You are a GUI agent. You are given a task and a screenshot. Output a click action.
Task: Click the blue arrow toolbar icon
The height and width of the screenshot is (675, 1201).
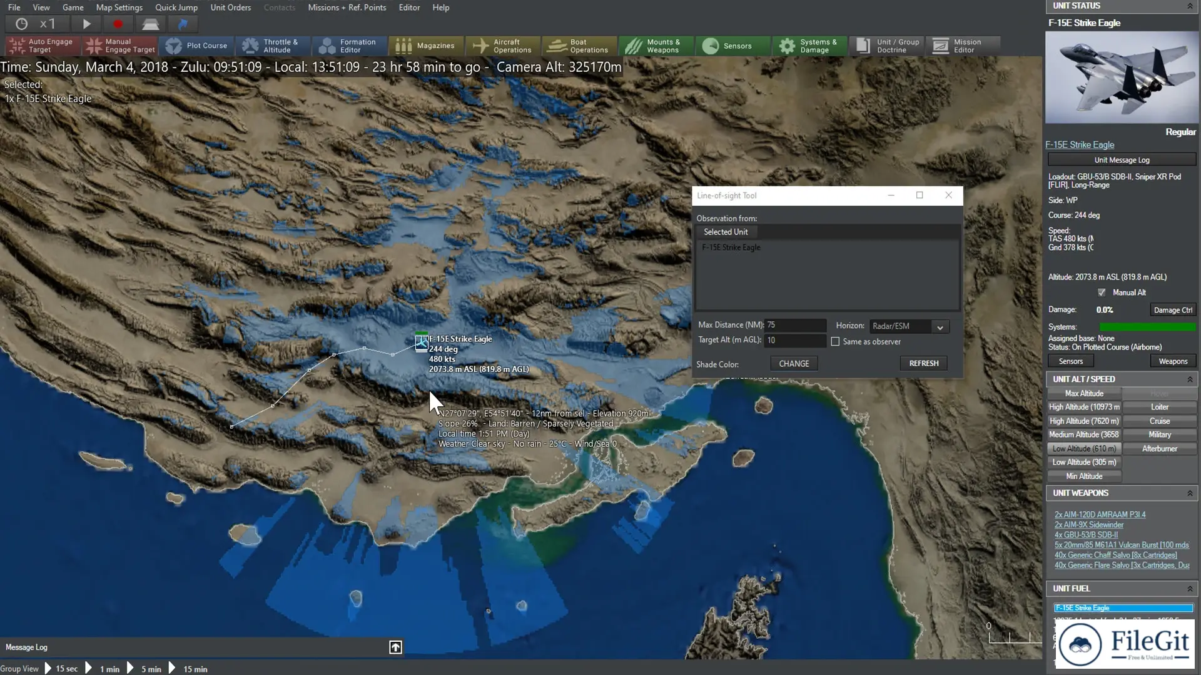183,24
